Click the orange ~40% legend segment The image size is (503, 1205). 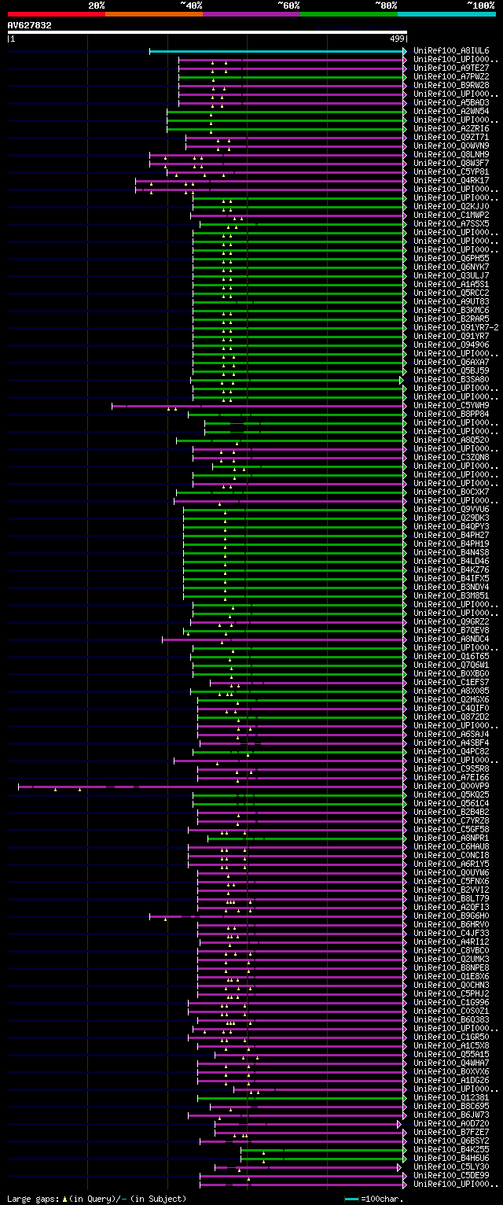click(153, 13)
